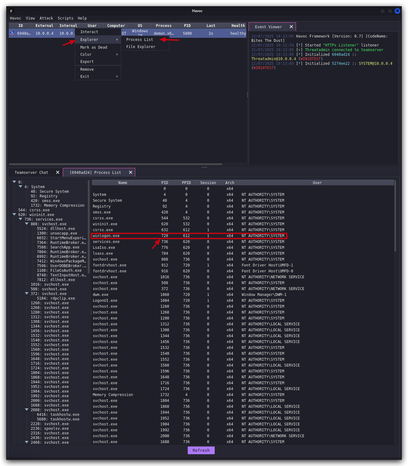Open the Help menu

tap(82, 18)
